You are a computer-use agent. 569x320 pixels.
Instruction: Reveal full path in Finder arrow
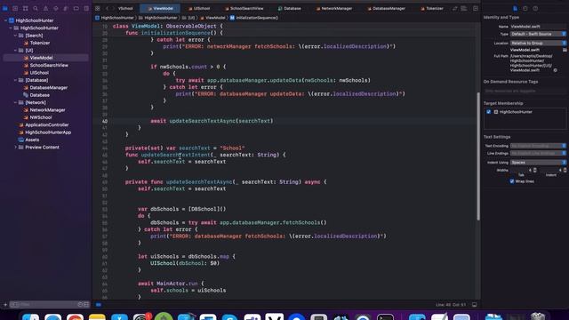click(555, 70)
